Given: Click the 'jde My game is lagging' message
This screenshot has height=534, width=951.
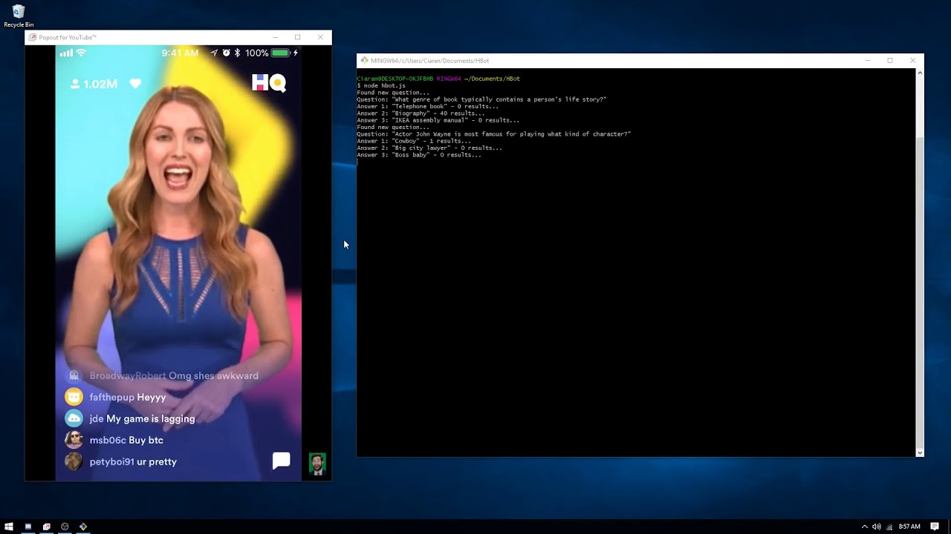Looking at the screenshot, I should tap(142, 419).
